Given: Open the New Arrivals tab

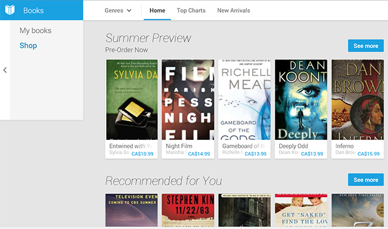Looking at the screenshot, I should [x=233, y=10].
